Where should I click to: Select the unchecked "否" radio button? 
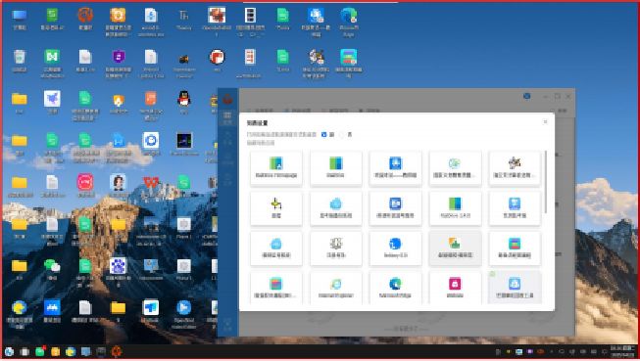click(x=342, y=134)
